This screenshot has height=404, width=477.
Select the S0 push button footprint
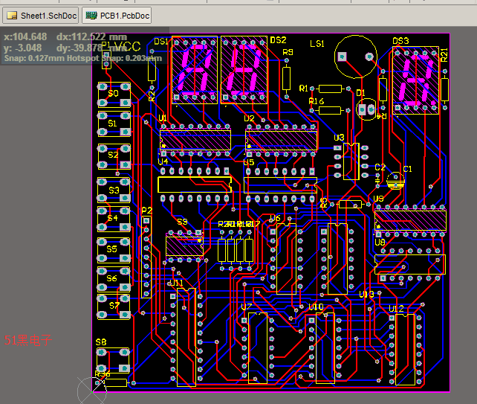pos(114,94)
